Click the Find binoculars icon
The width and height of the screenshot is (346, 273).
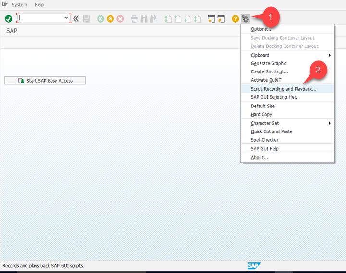click(x=144, y=19)
